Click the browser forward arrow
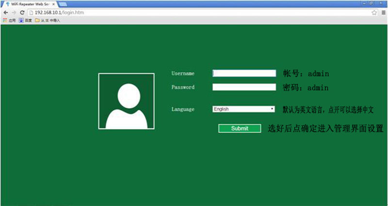This screenshot has width=388, height=206. click(x=14, y=13)
